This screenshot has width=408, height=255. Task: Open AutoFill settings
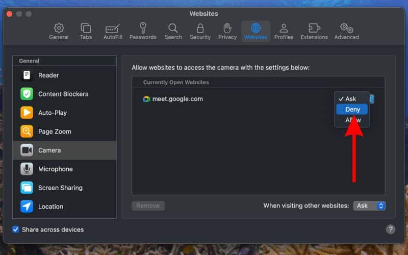(112, 31)
